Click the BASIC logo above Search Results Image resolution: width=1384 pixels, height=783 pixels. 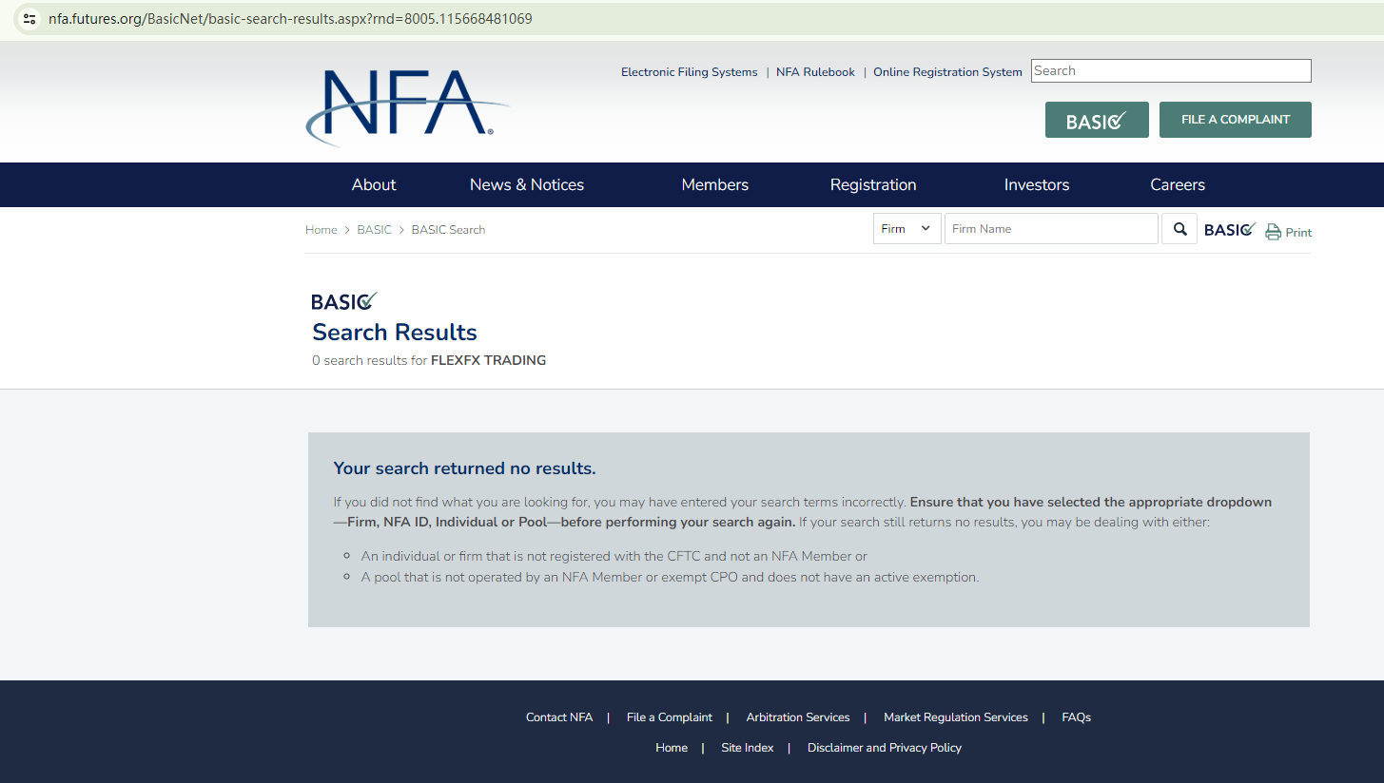point(344,301)
